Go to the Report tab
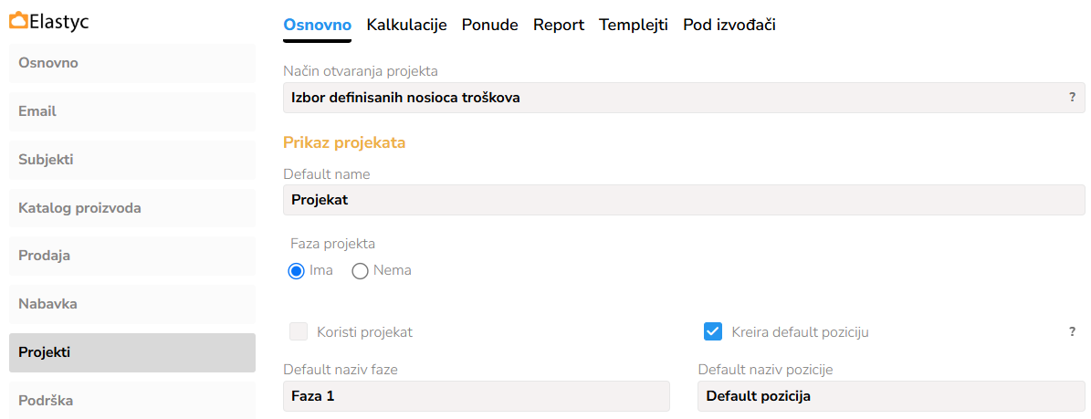This screenshot has width=1091, height=419. click(559, 26)
